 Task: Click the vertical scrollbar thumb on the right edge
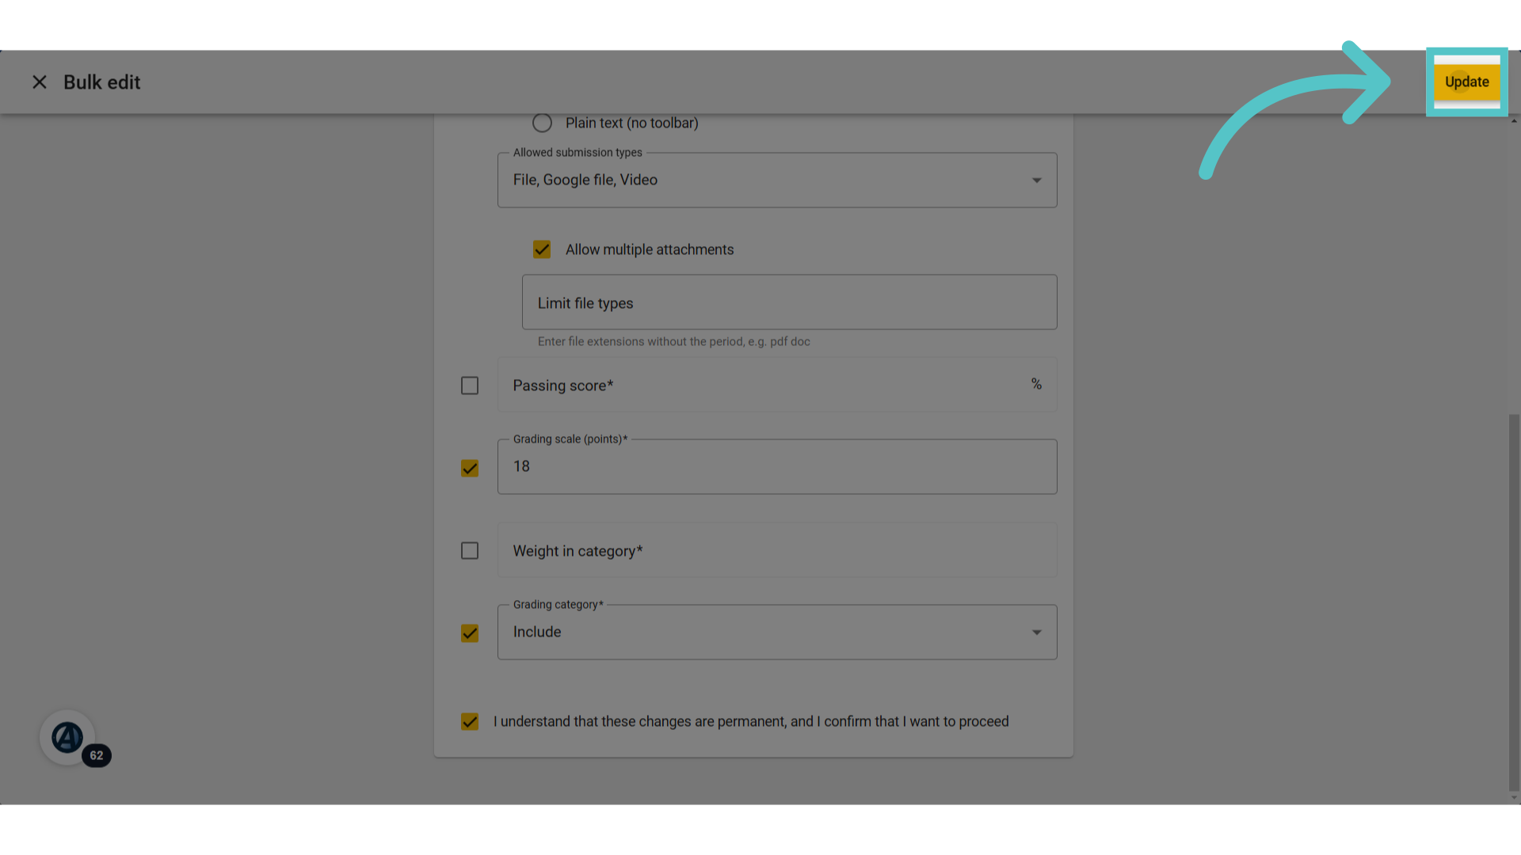[x=1514, y=602]
